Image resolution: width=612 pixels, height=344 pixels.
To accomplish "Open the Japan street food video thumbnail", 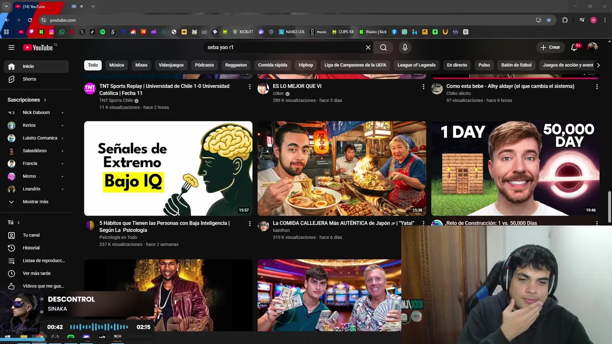I will pos(342,168).
